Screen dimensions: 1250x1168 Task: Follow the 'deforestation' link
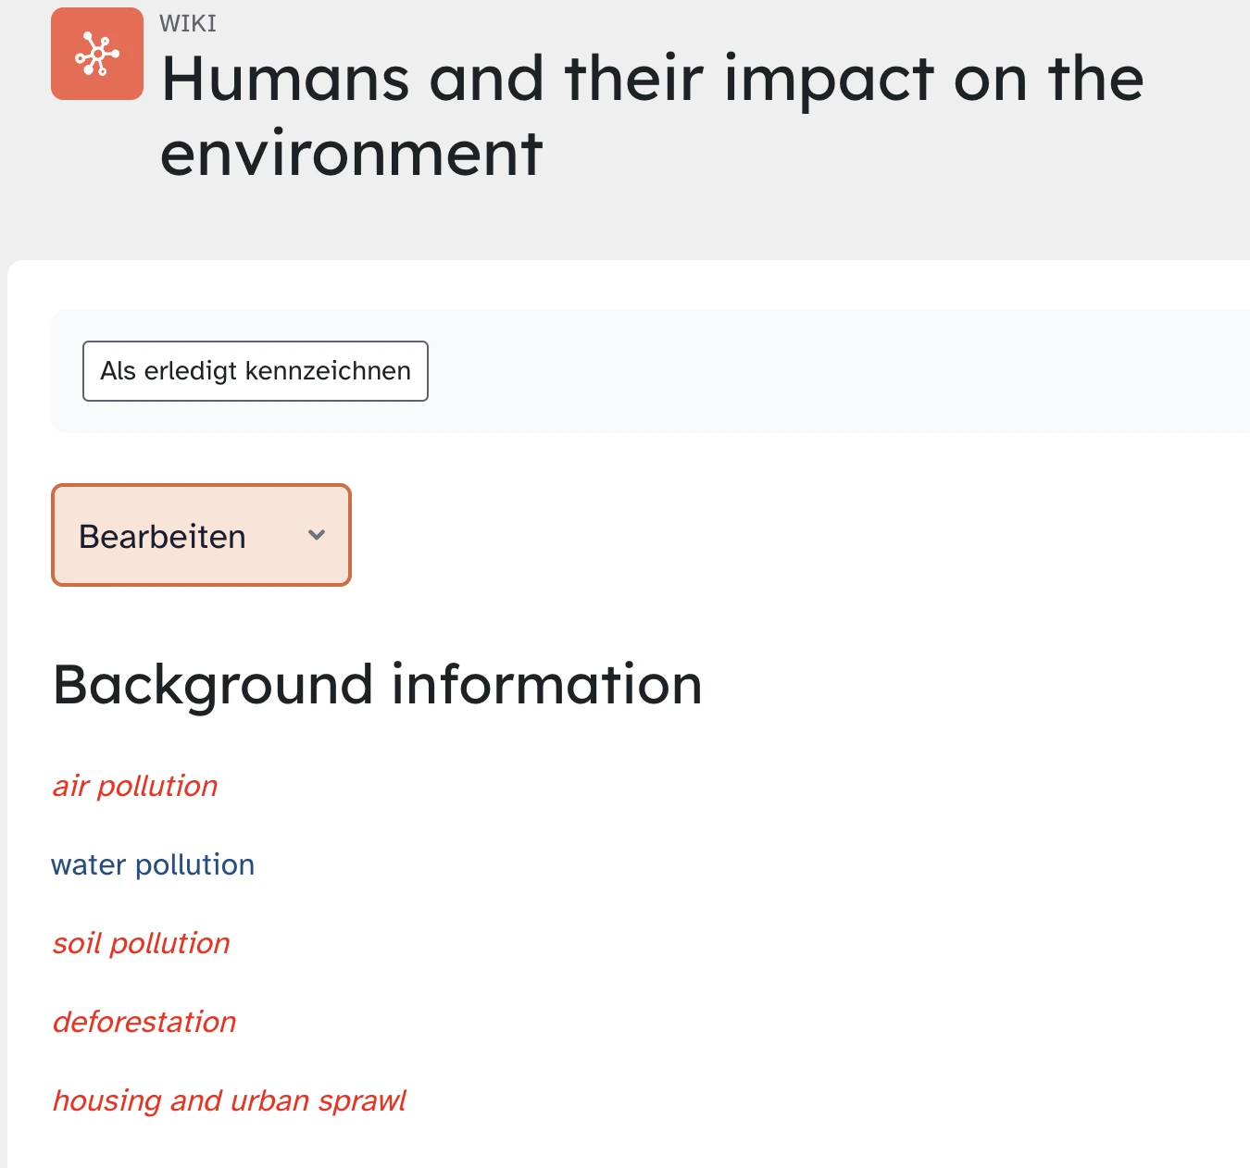tap(144, 1022)
